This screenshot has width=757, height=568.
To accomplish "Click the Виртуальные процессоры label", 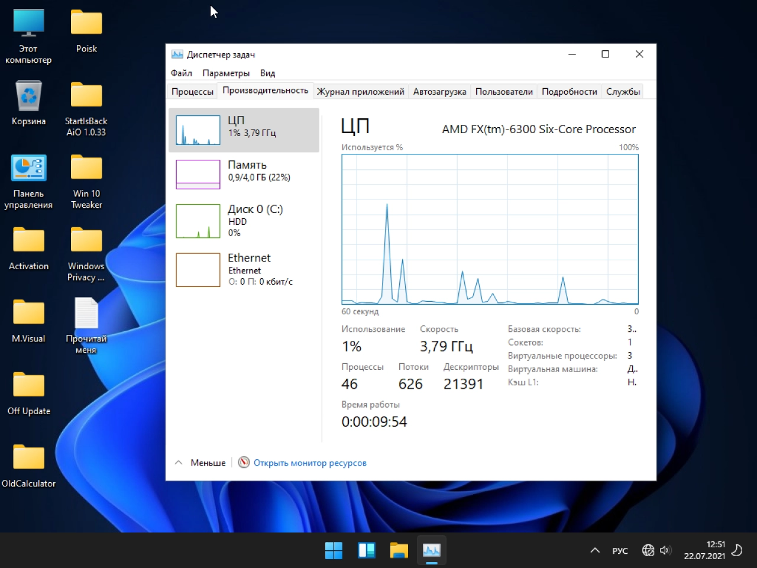I will click(562, 356).
